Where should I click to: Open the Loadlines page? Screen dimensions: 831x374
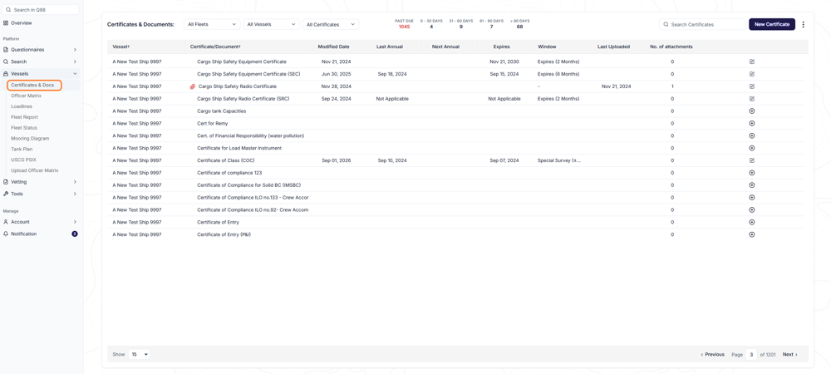point(22,106)
